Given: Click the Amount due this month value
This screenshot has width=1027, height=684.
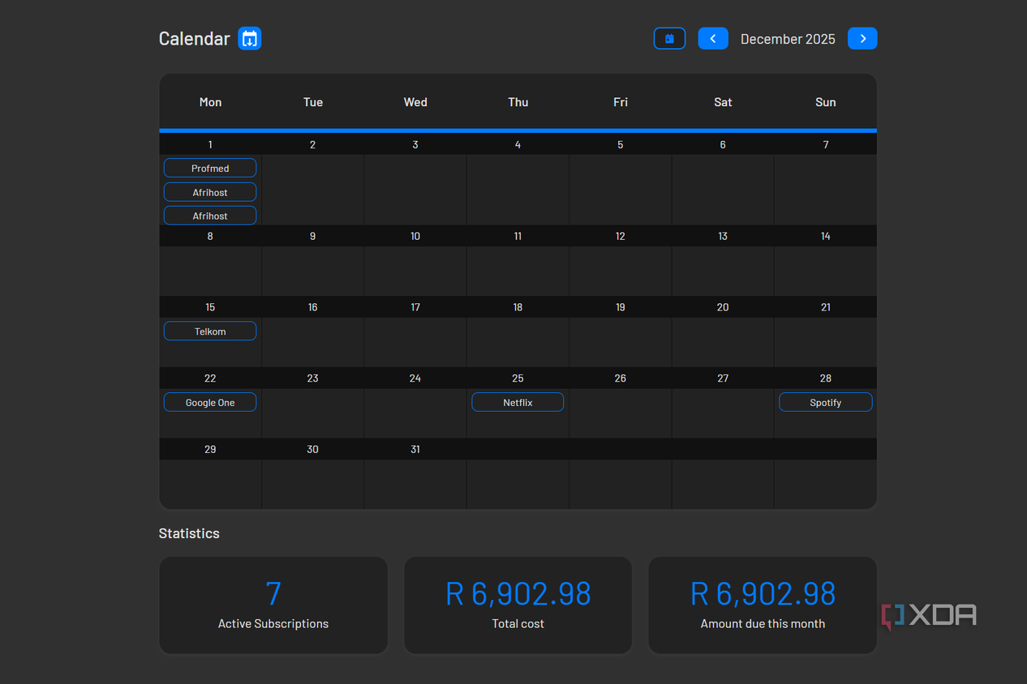Looking at the screenshot, I should click(763, 594).
